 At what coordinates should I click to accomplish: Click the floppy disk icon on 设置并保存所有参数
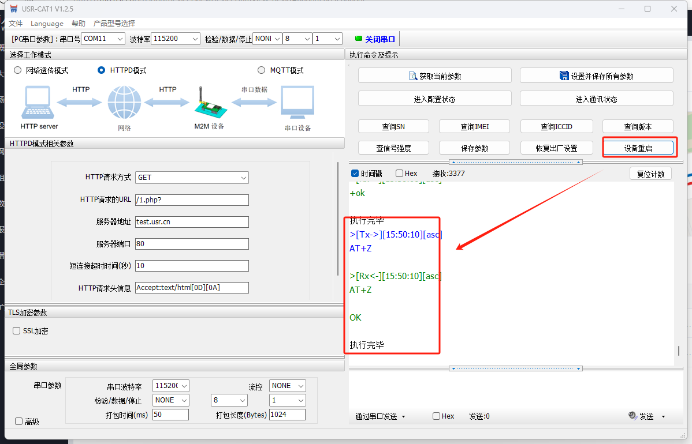tap(564, 76)
